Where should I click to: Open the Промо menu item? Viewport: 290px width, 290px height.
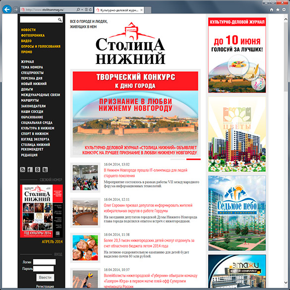coord(26,52)
